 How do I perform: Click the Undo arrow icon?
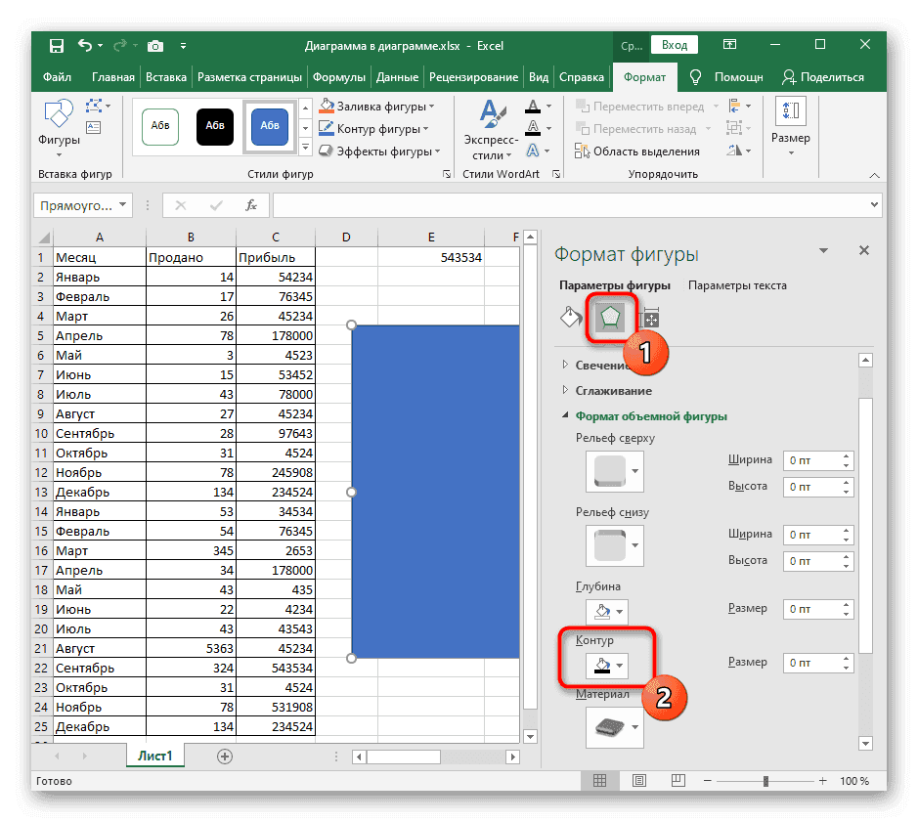pyautogui.click(x=85, y=46)
